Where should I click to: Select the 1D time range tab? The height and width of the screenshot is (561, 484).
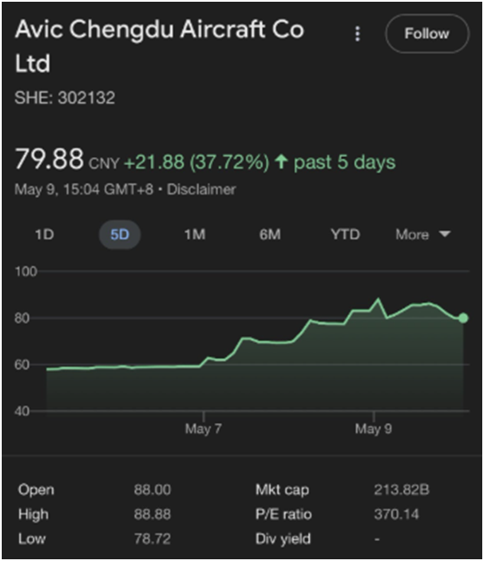point(44,234)
